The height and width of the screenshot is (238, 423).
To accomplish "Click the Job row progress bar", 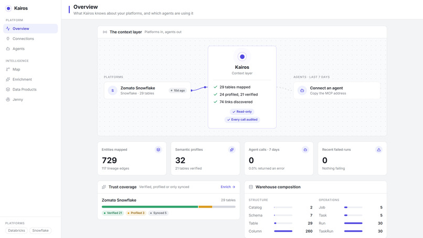I will click(x=353, y=208).
